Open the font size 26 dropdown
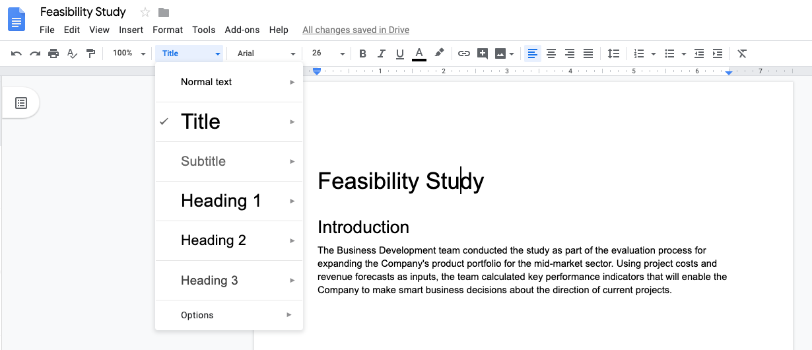Image resolution: width=812 pixels, height=350 pixels. pyautogui.click(x=328, y=53)
